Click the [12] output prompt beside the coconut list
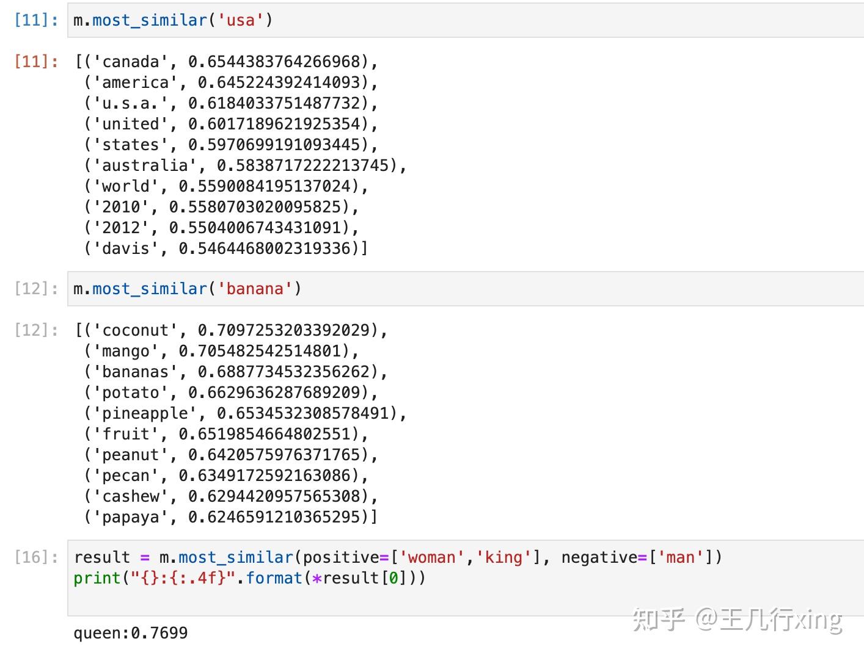The height and width of the screenshot is (658, 864). point(36,330)
